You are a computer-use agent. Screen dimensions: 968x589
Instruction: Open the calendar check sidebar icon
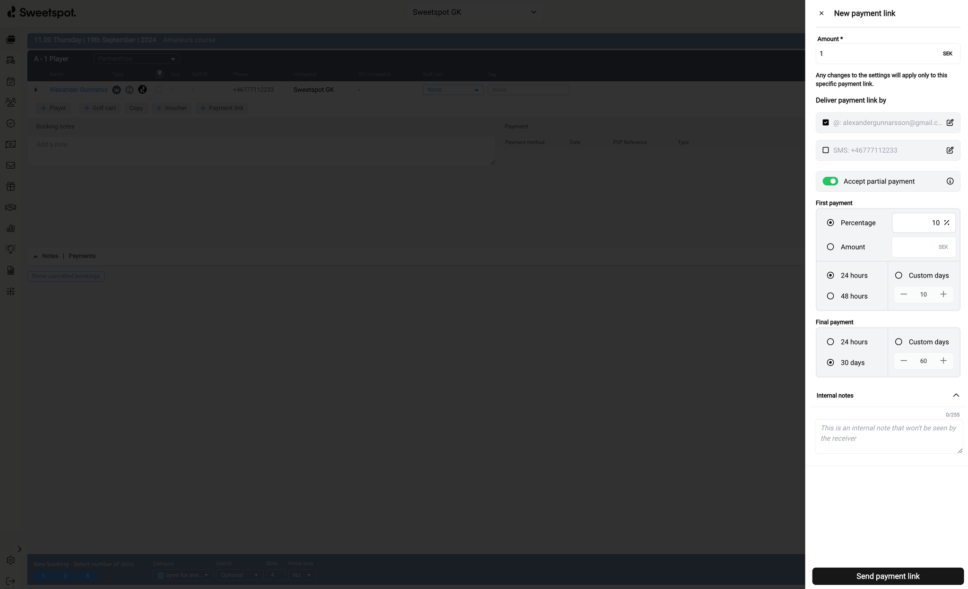pos(10,81)
